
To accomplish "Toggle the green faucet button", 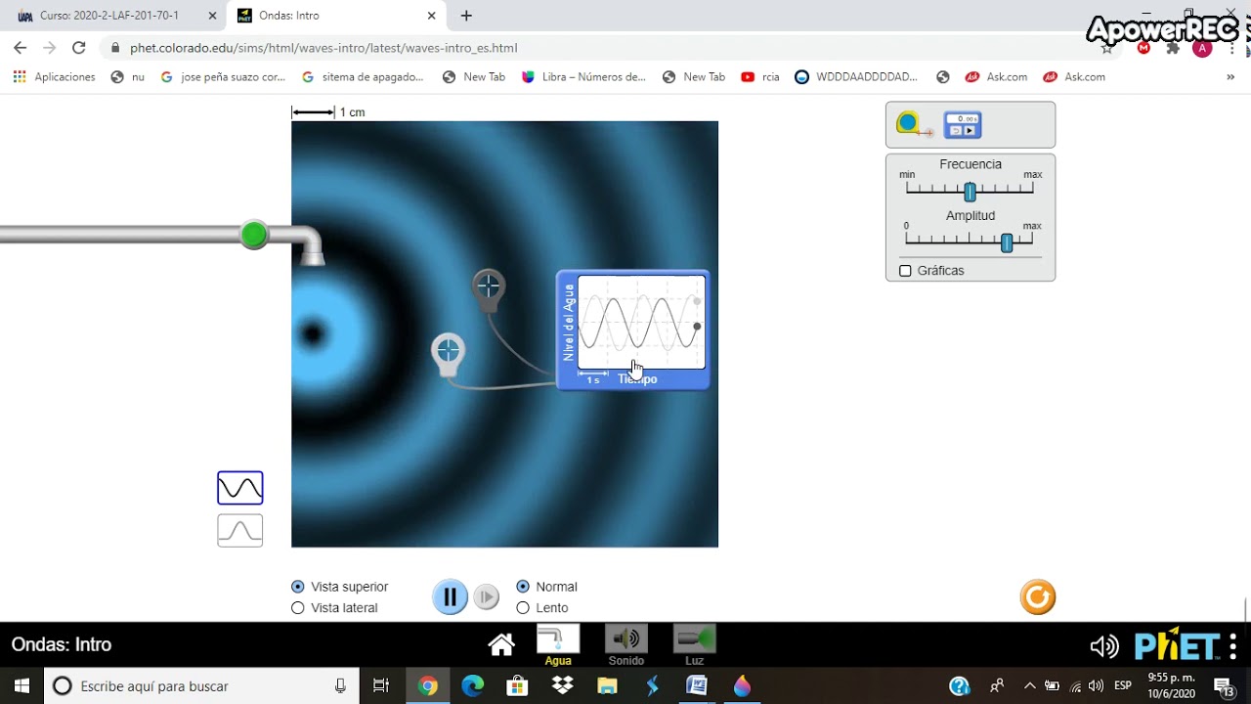I will 254,235.
